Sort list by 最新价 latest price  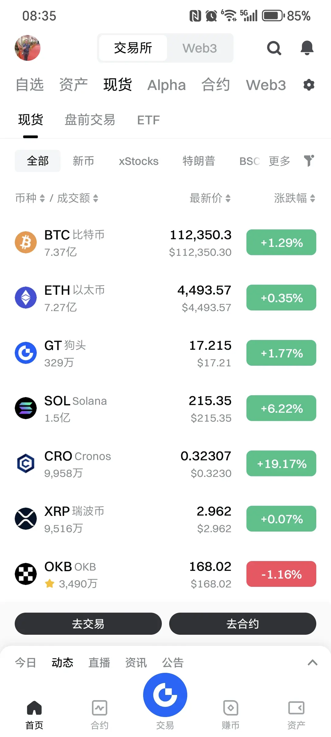tap(210, 198)
